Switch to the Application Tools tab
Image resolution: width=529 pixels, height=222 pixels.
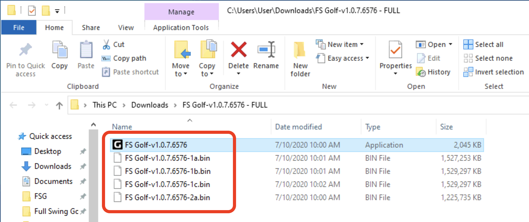coord(181,28)
